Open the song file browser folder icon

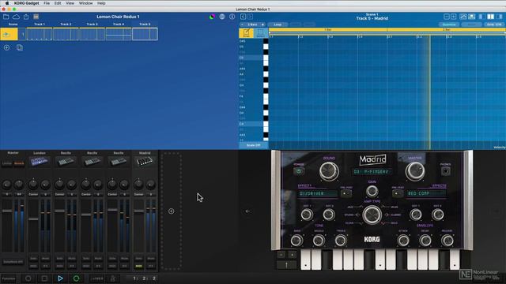(x=6, y=17)
